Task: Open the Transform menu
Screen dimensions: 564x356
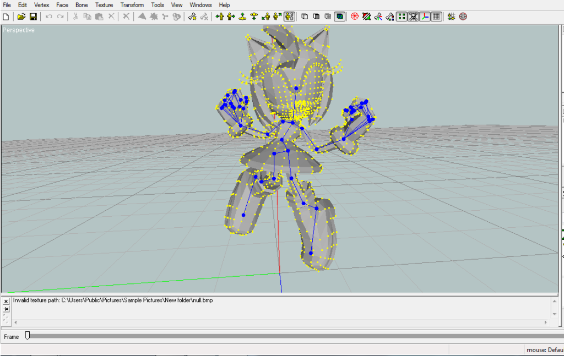Action: (x=132, y=5)
